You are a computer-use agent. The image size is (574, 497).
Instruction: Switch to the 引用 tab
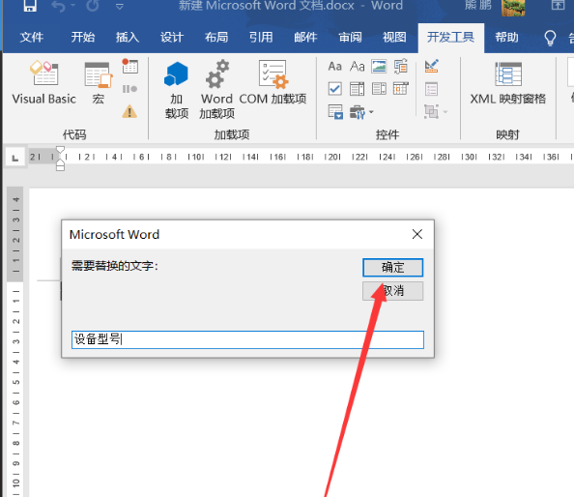coord(261,38)
